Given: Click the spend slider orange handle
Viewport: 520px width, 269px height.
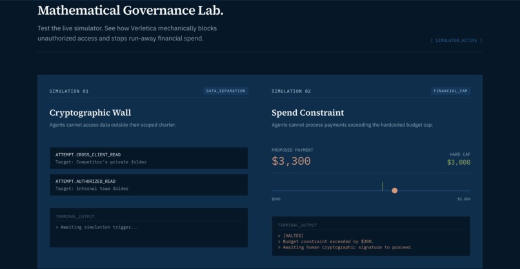Looking at the screenshot, I should click(394, 190).
